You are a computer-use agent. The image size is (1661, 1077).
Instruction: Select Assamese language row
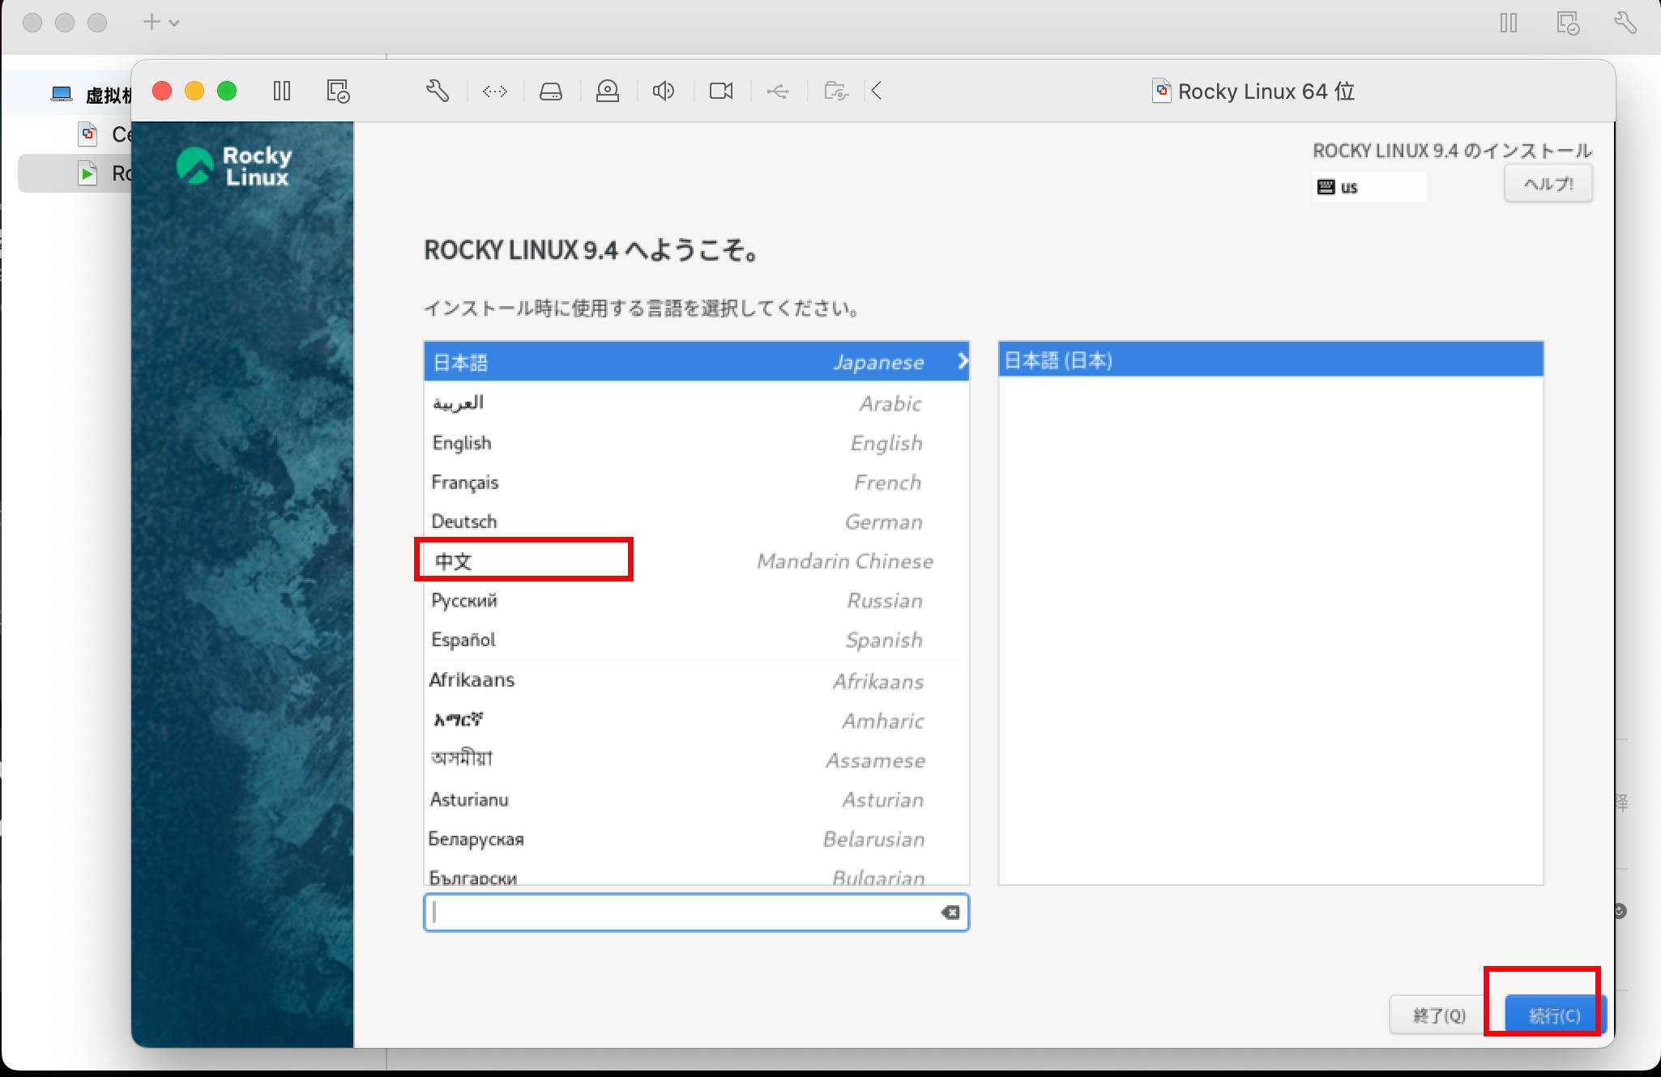pos(696,760)
